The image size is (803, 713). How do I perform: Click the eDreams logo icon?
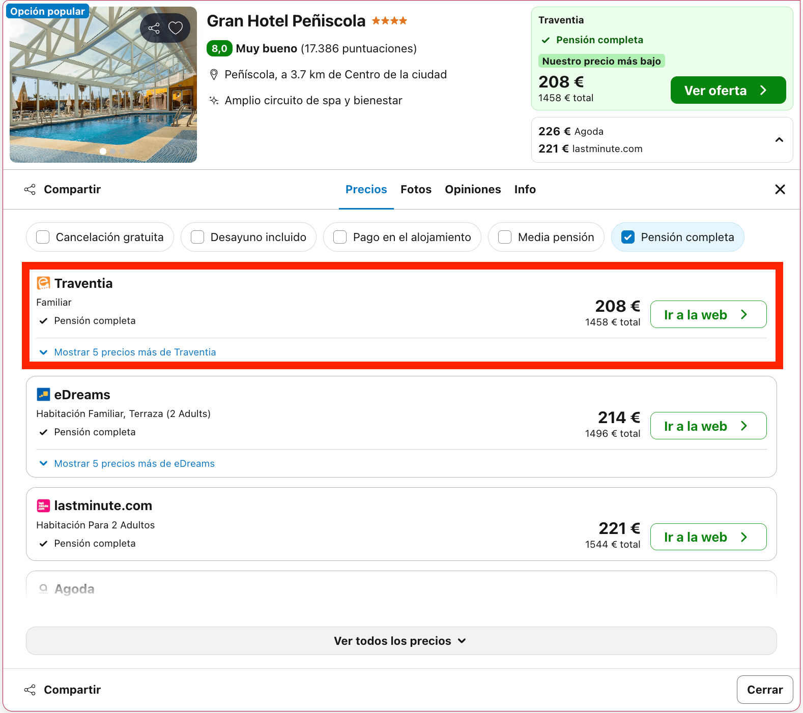point(43,395)
